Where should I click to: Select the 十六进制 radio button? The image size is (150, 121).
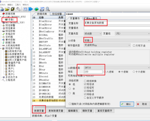(x=134, y=72)
